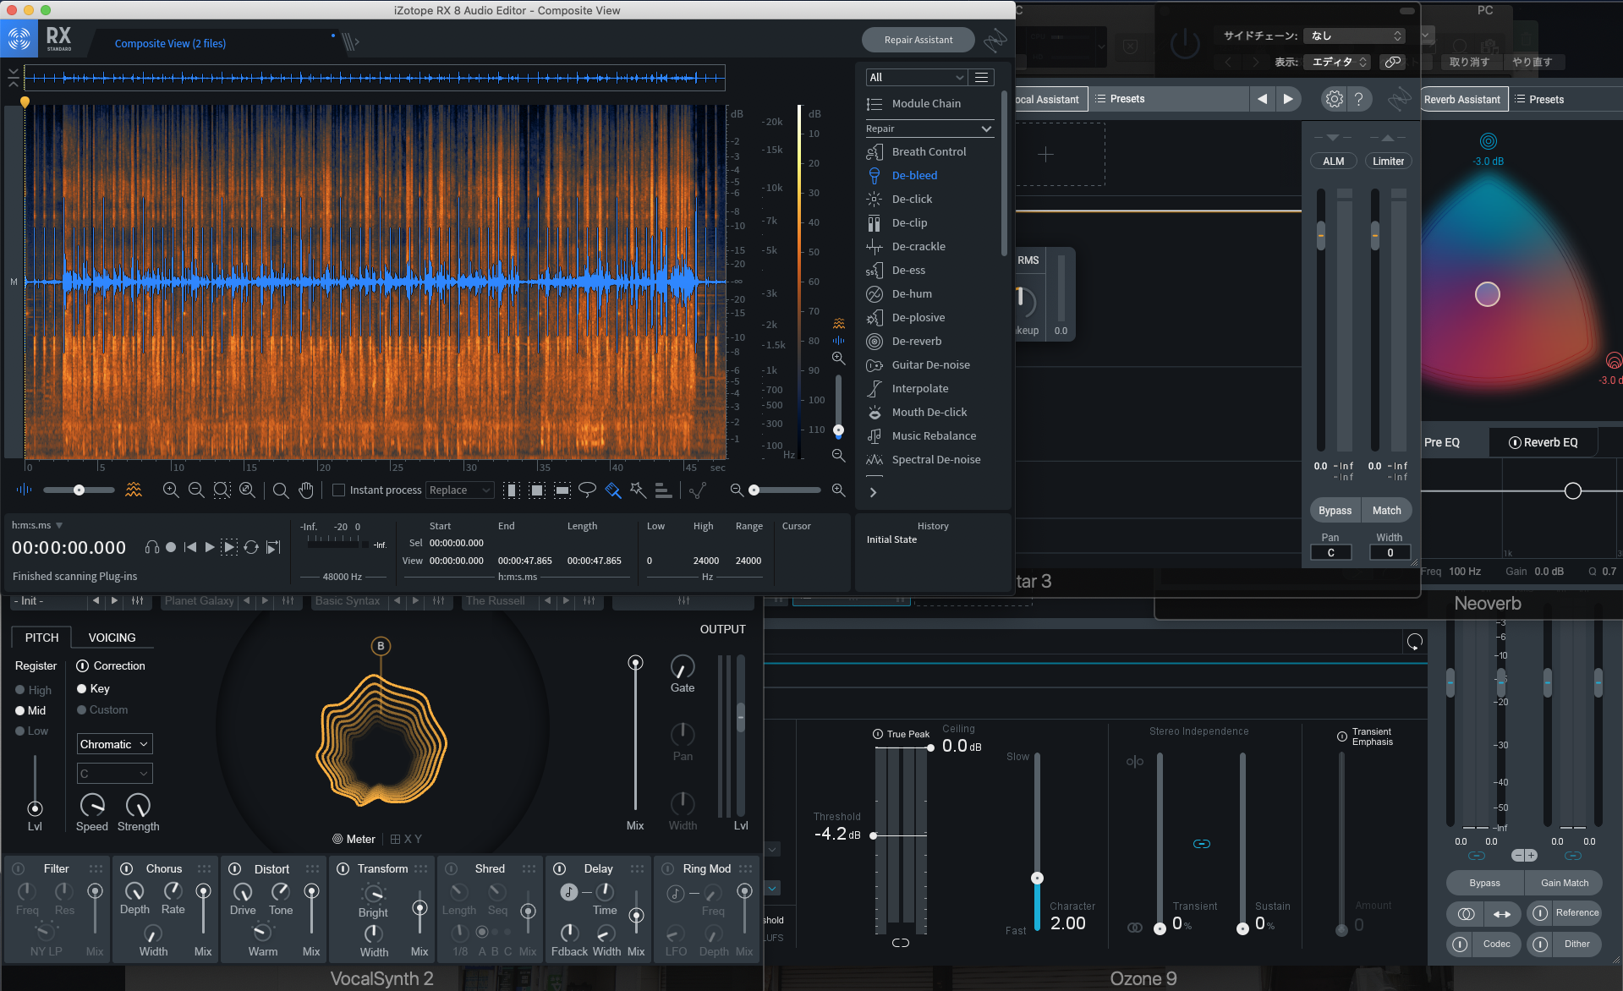Click the Play button in RX transport
The image size is (1623, 991).
coord(210,547)
